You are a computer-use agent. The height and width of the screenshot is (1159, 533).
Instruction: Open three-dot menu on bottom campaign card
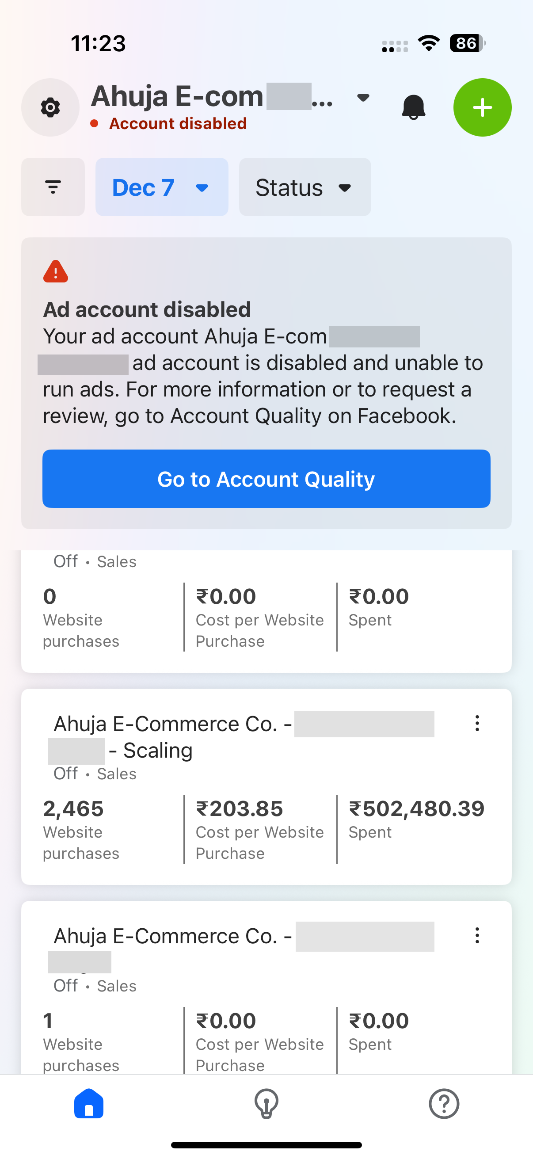(477, 936)
